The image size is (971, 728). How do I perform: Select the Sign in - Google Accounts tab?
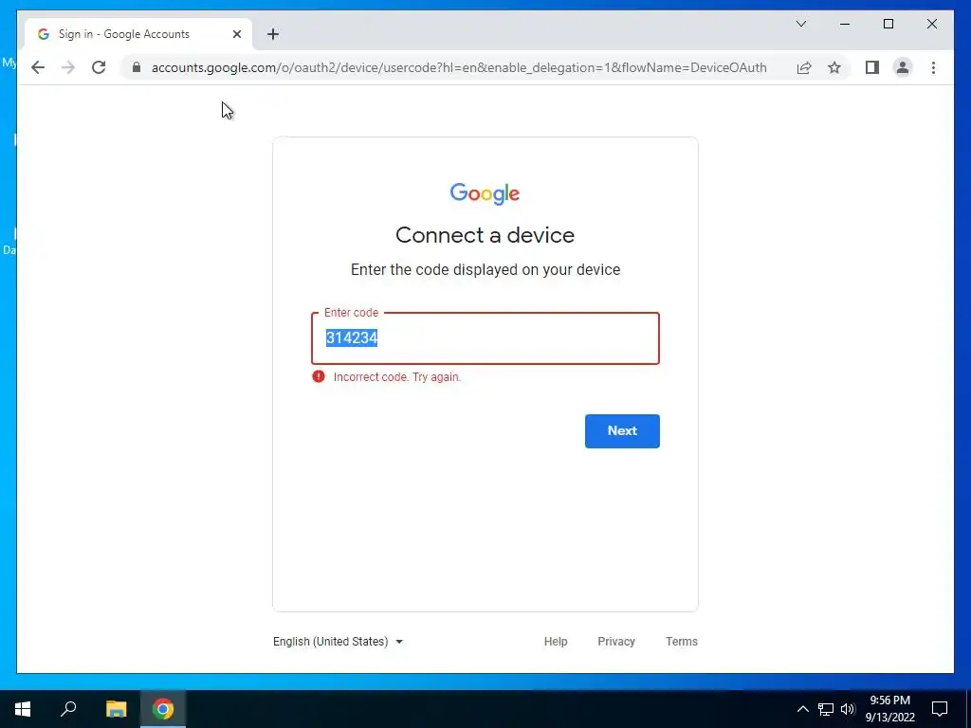pos(138,34)
